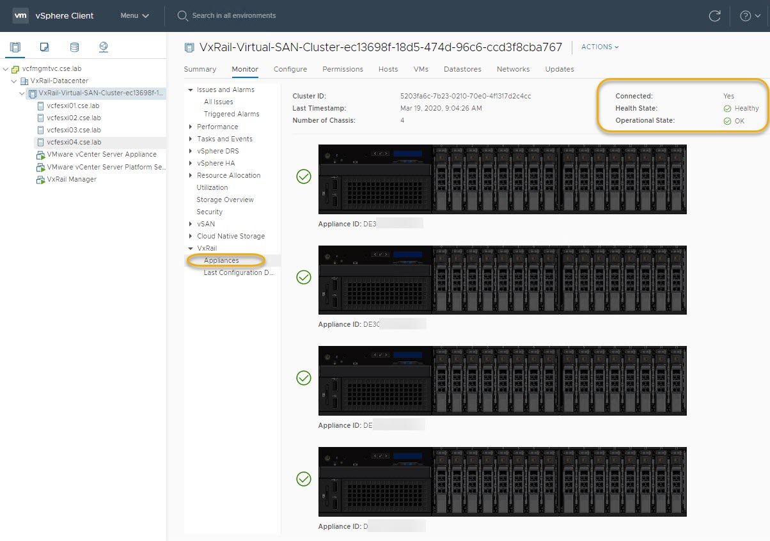This screenshot has height=541, width=770.
Task: Click the green status check of first appliance
Action: (304, 176)
